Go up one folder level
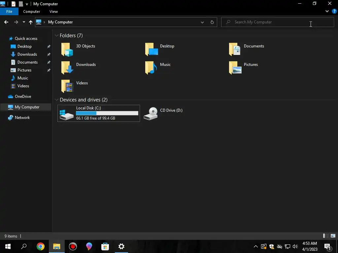 pos(31,22)
